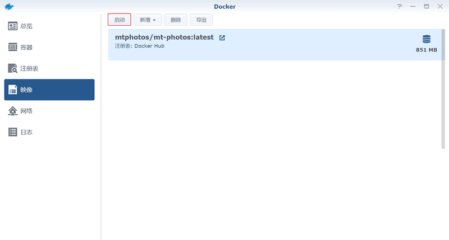Click the 映像 image sidebar icon
The image size is (449, 240).
coord(12,90)
